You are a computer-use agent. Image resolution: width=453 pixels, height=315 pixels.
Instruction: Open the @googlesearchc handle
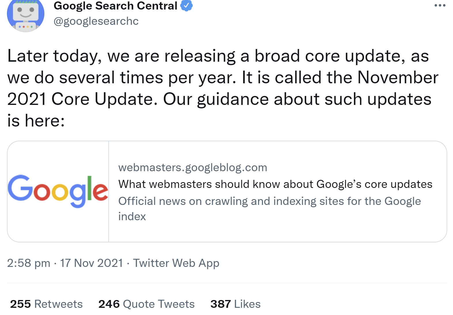click(x=95, y=21)
